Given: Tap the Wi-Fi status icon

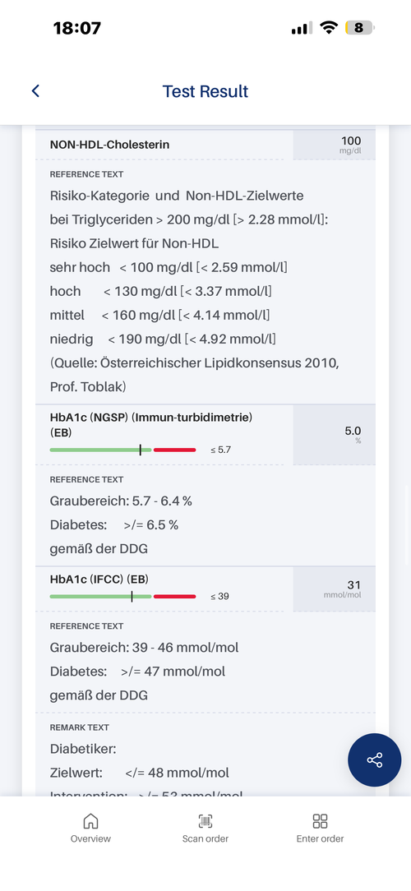Looking at the screenshot, I should click(x=328, y=27).
